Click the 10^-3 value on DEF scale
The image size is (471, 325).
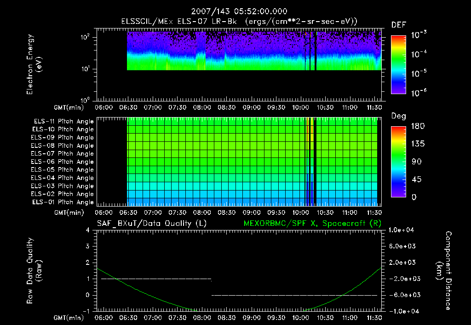coord(419,35)
